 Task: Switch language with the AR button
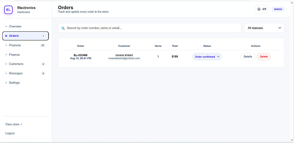tap(262, 9)
